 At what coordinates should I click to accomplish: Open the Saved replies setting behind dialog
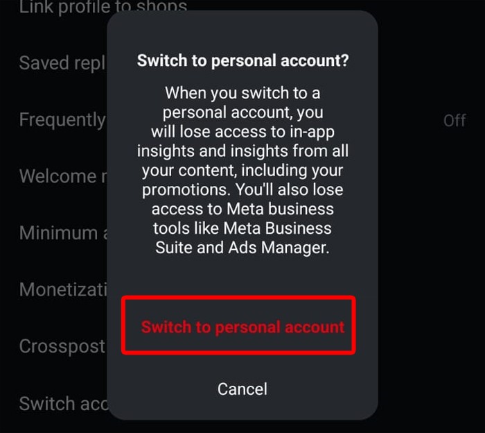62,63
